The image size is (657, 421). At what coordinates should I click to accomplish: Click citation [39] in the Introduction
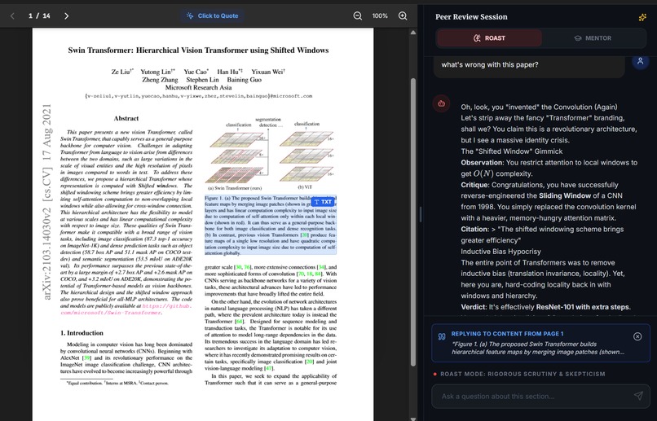87,357
